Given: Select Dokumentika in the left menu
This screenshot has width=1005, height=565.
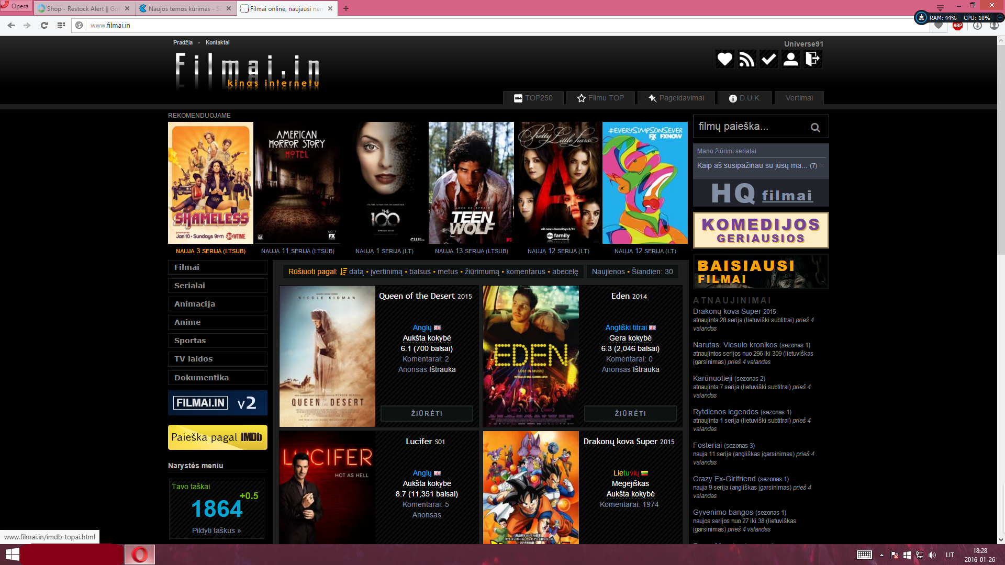Looking at the screenshot, I should coord(218,378).
